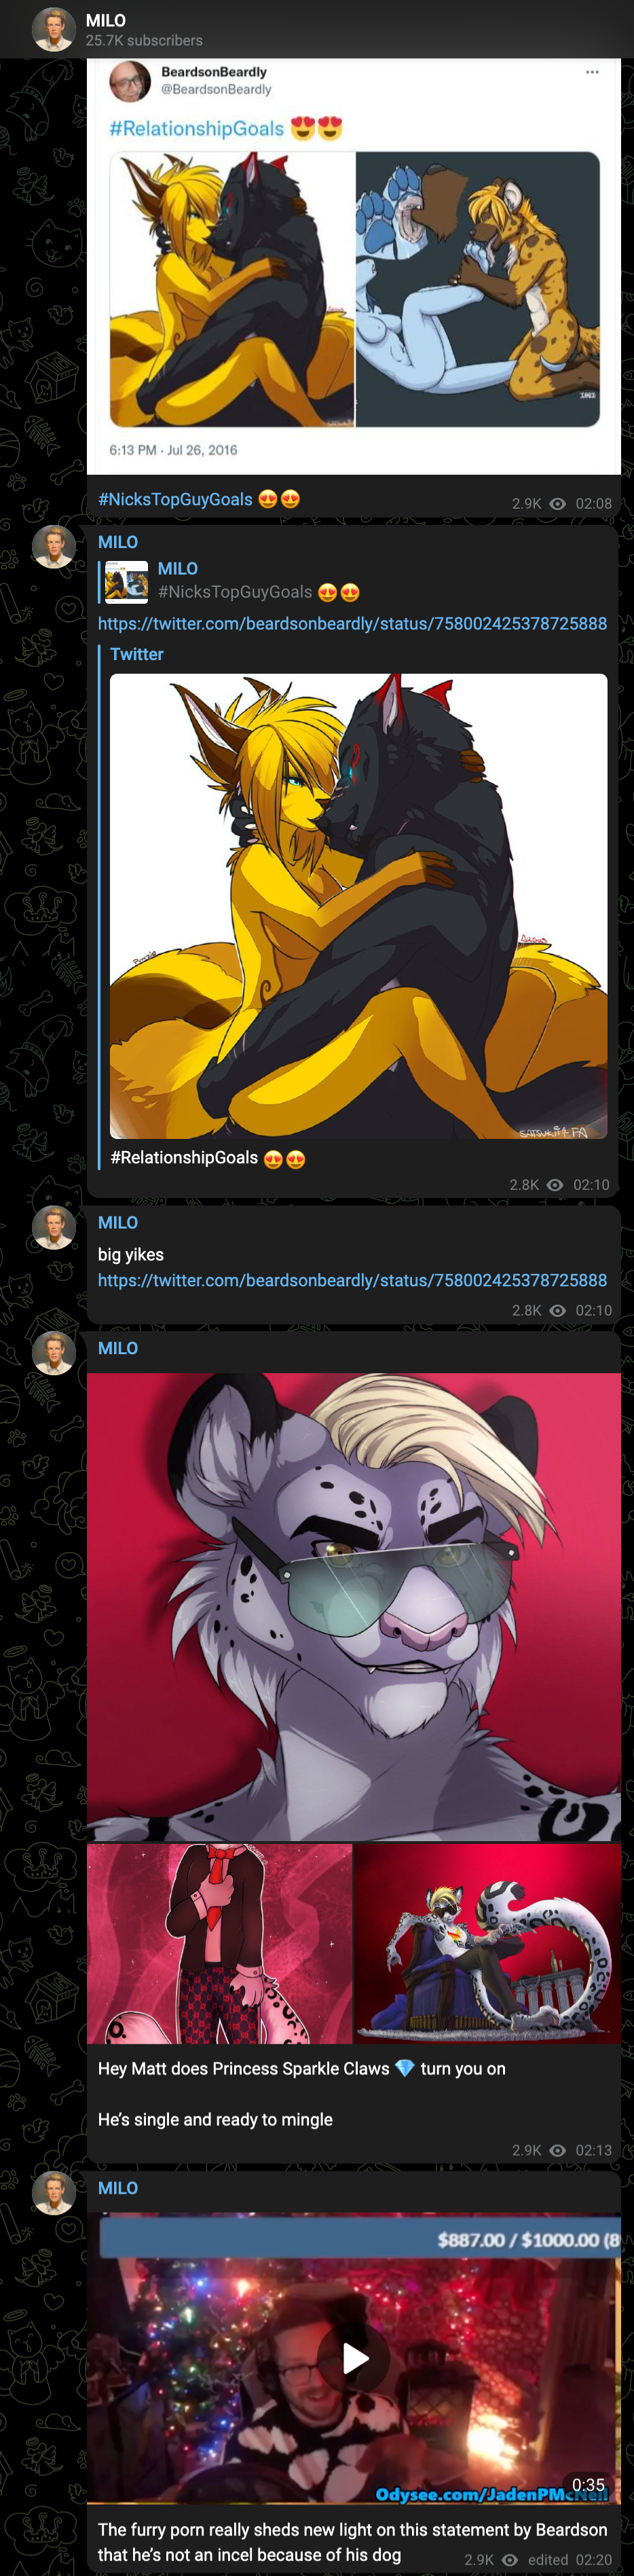Click the Twitter preview title label
Viewport: 634px width, 2576px height.
(137, 654)
